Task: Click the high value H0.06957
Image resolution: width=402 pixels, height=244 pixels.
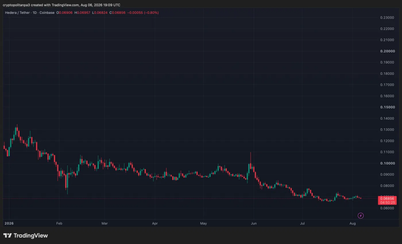Action: click(82, 13)
